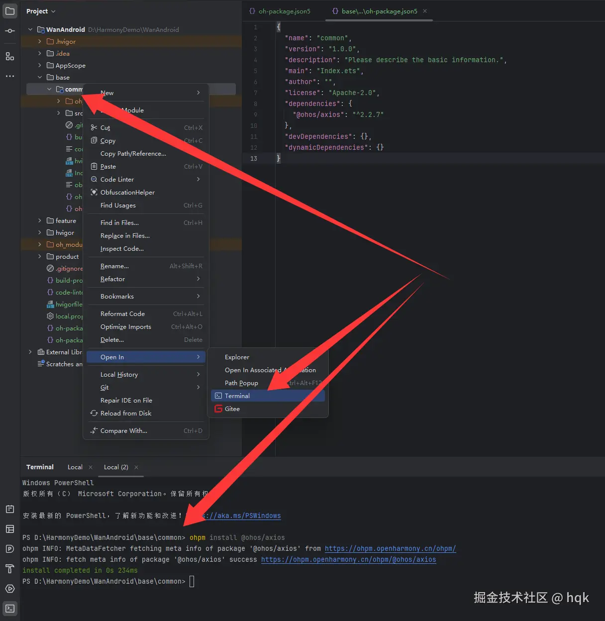Expand External Libraries node
This screenshot has height=621, width=605.
30,352
